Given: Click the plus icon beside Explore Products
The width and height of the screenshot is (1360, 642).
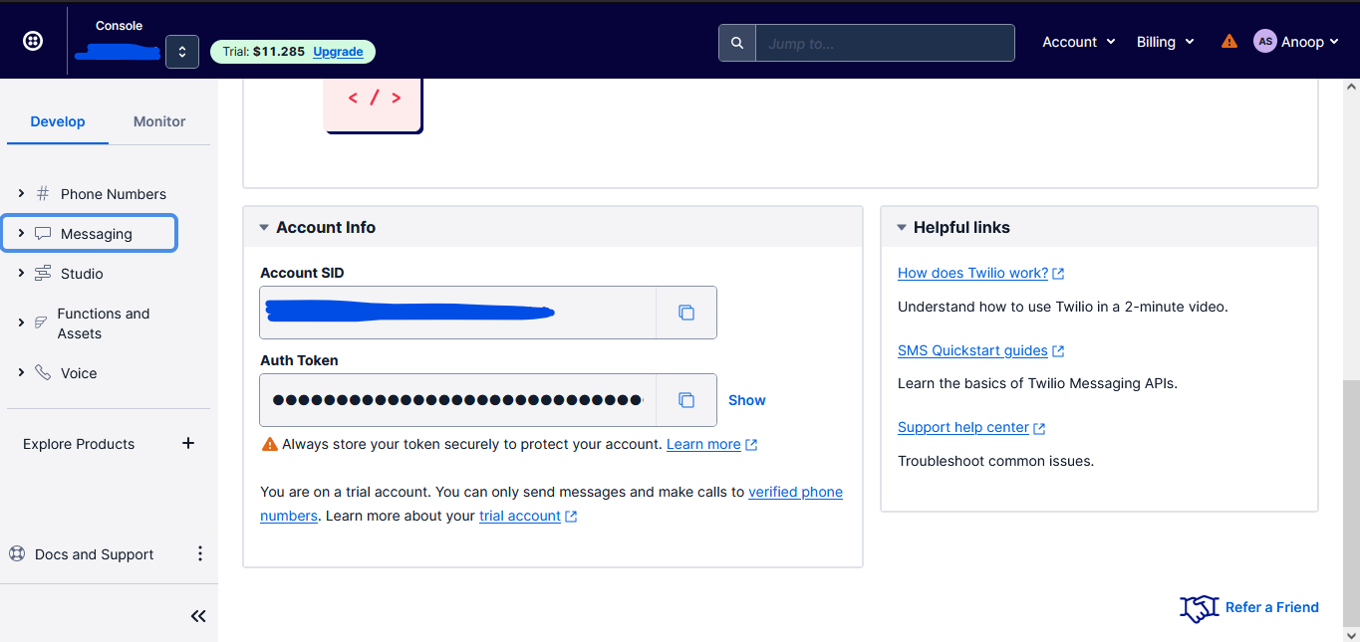Looking at the screenshot, I should 188,443.
